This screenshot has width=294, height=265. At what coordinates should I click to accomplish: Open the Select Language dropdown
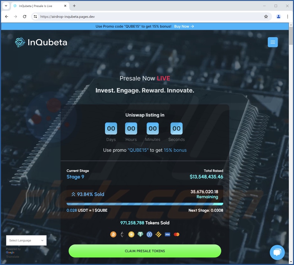click(26, 240)
